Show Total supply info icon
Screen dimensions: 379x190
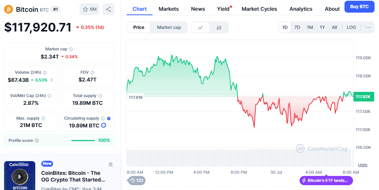point(100,96)
